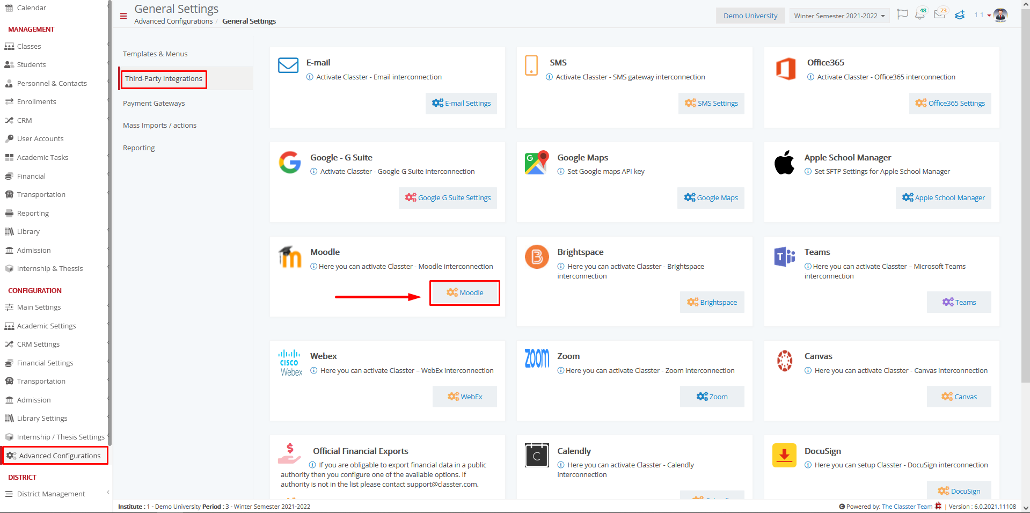Open the flag icon in top bar
This screenshot has height=513, width=1030.
point(903,14)
